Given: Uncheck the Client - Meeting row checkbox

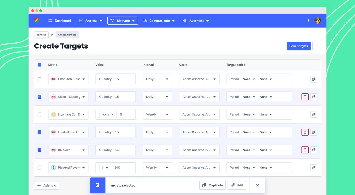Looking at the screenshot, I should click(x=39, y=97).
